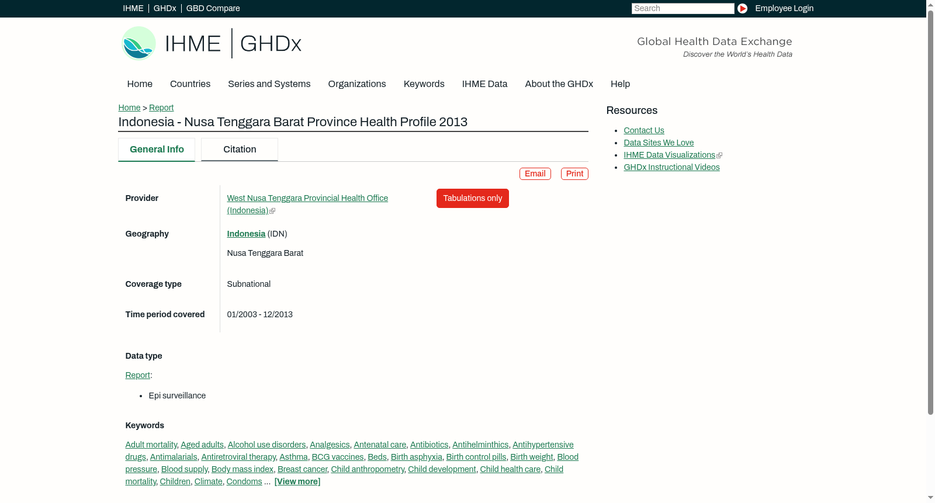Click Blood supply keyword
This screenshot has height=503, width=935.
(184, 469)
